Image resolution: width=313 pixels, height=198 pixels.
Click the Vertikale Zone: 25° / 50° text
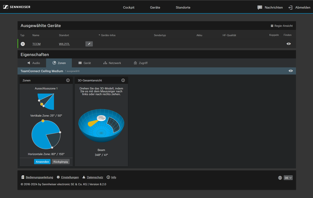point(46,116)
